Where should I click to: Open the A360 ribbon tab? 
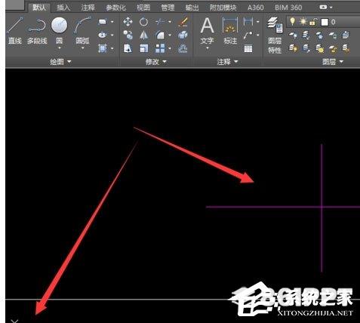256,8
